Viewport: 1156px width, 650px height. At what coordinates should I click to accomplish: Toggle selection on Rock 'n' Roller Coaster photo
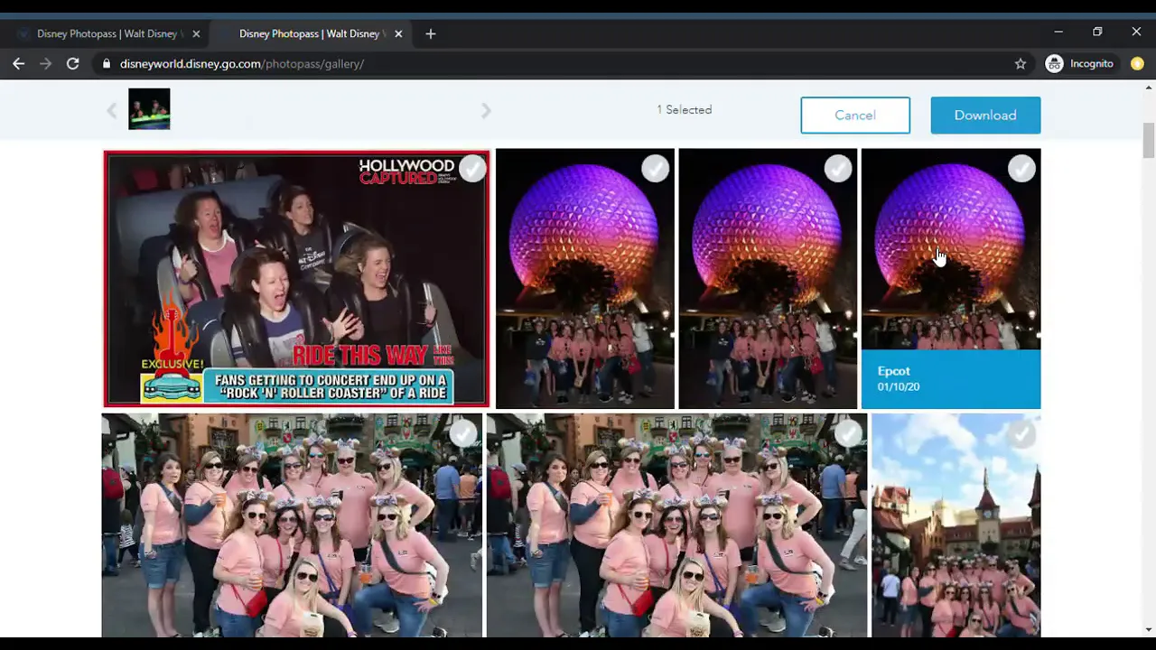tap(472, 168)
